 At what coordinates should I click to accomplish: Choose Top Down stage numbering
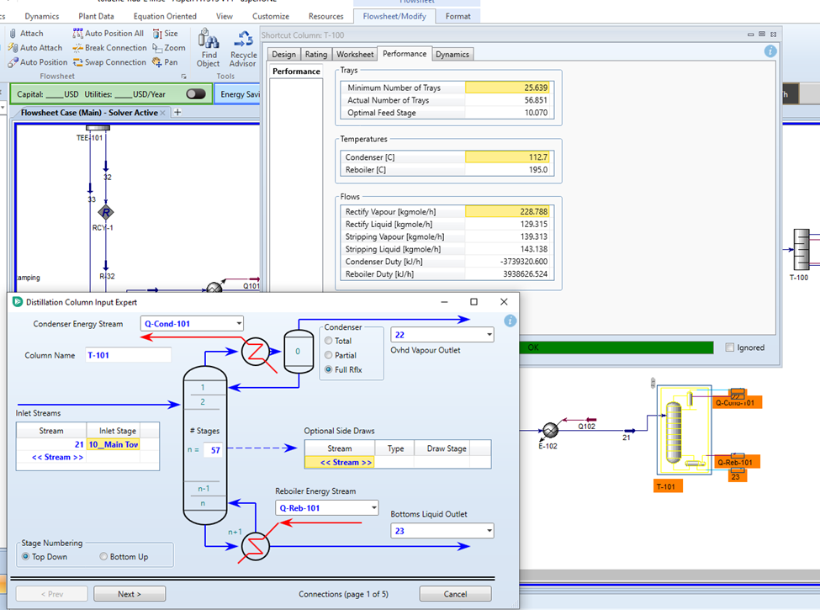(25, 557)
